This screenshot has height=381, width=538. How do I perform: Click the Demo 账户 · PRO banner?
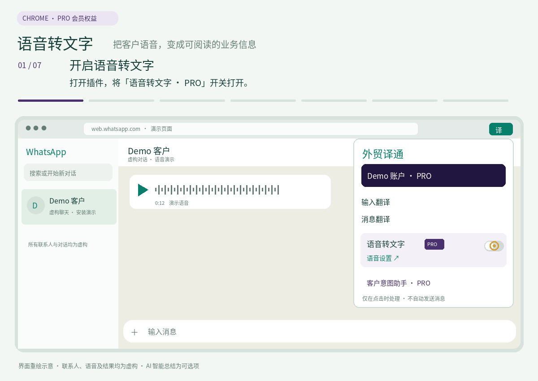click(x=434, y=176)
